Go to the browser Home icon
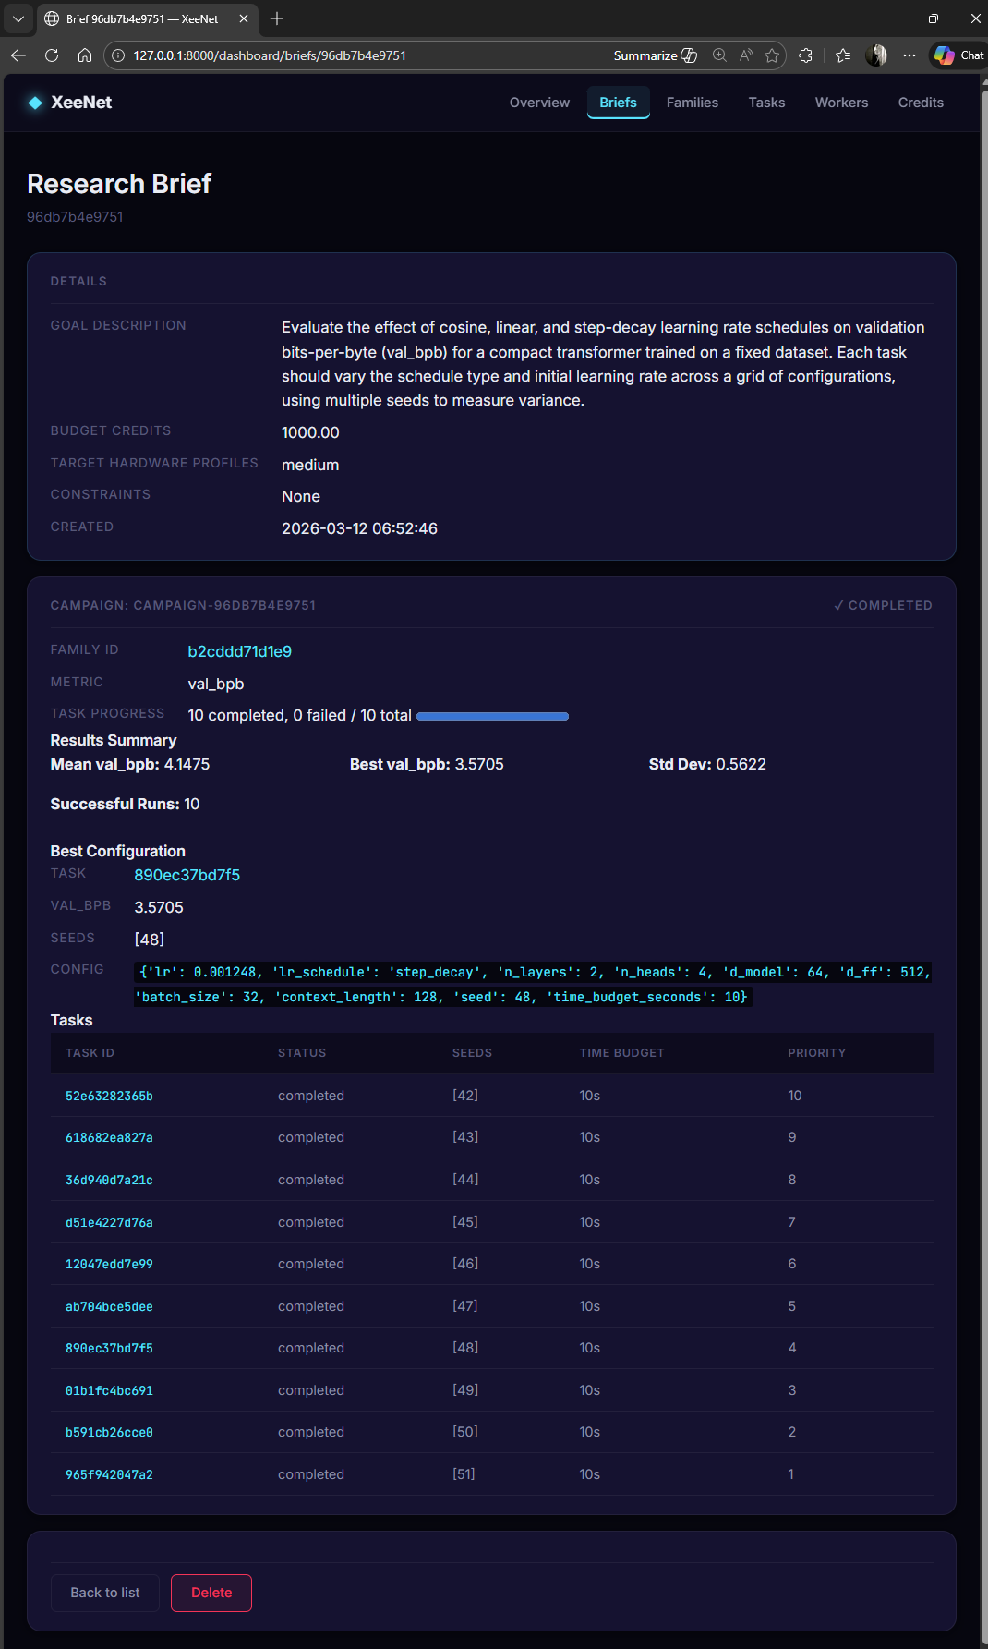Screen dimensions: 988x1649 coord(85,55)
